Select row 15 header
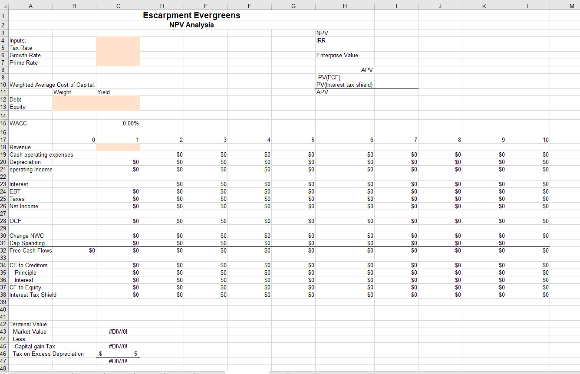This screenshot has height=374, width=580. pos(4,123)
